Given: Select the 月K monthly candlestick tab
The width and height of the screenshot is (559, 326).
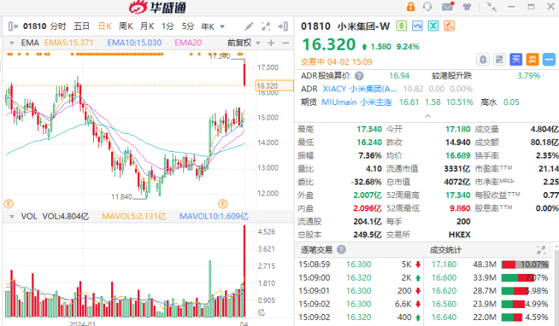Looking at the screenshot, I should 147,26.
